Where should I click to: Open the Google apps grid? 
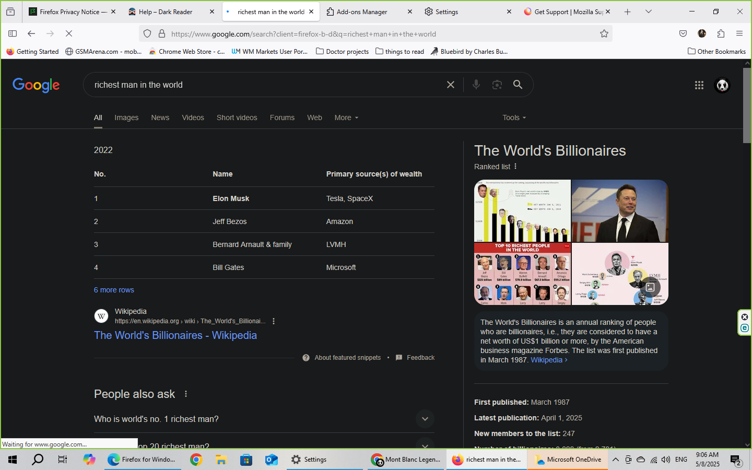click(x=699, y=85)
